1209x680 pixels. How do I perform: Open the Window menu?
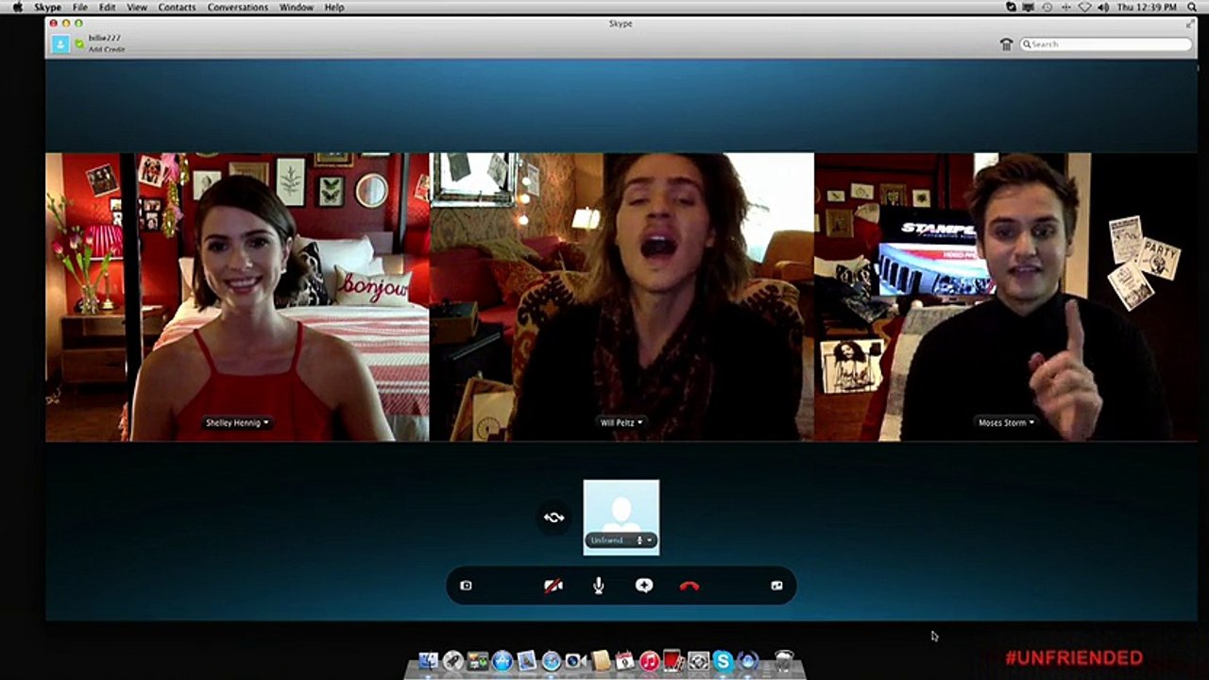point(297,7)
